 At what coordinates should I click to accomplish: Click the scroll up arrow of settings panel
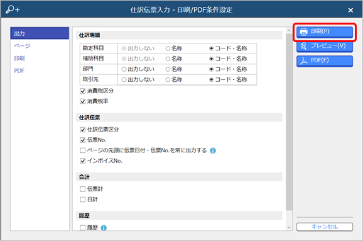click(289, 30)
